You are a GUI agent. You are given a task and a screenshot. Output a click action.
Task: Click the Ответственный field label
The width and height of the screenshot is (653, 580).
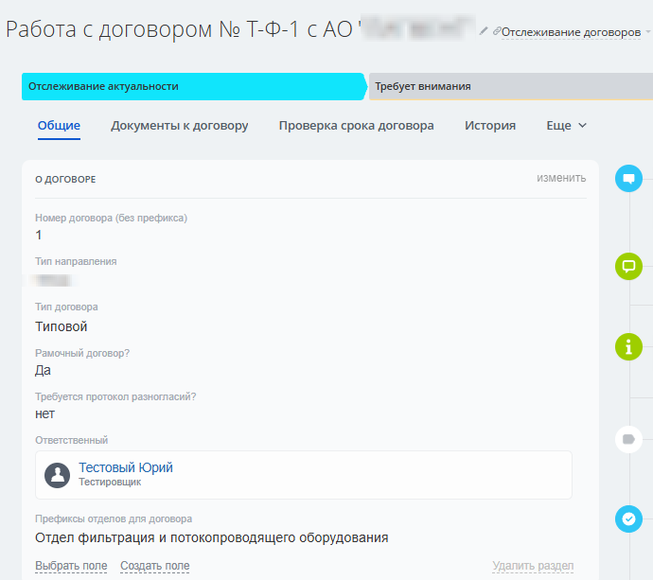(71, 440)
